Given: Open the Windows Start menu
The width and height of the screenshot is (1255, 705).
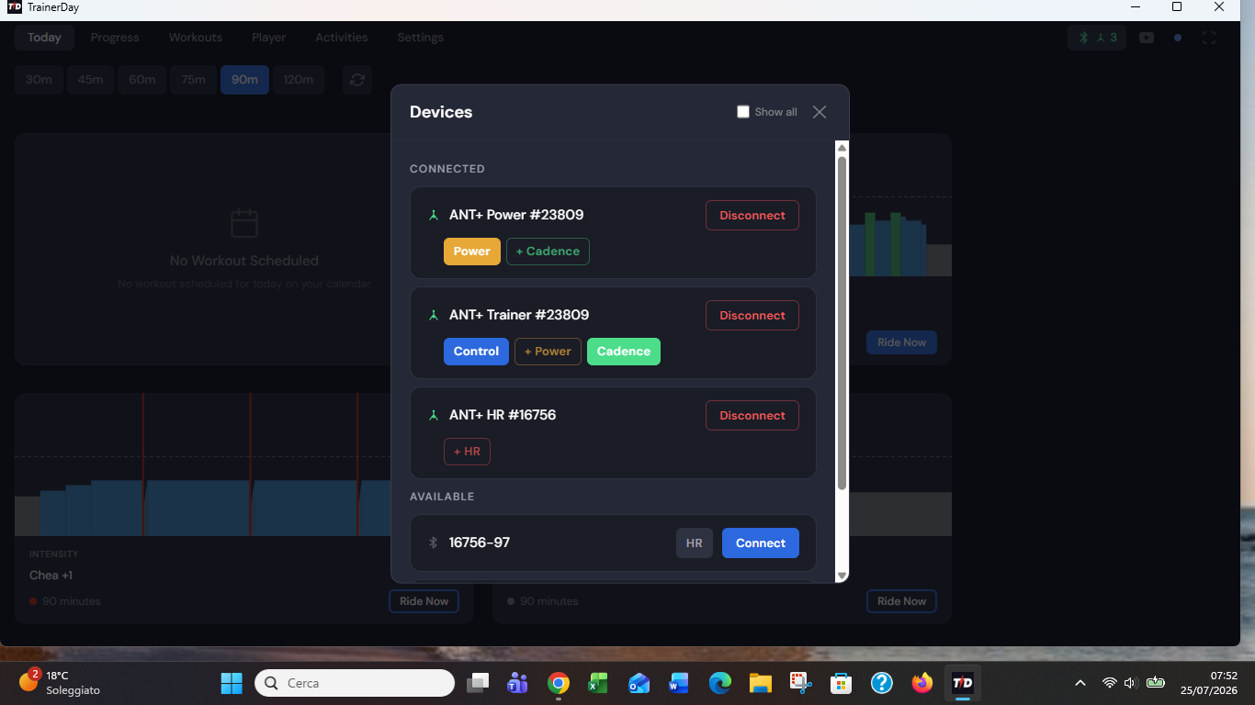Looking at the screenshot, I should [x=232, y=683].
